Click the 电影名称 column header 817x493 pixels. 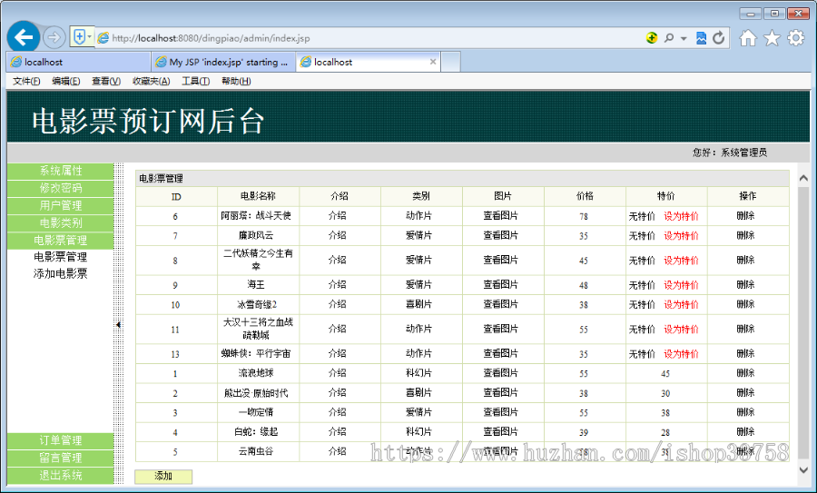pos(258,196)
